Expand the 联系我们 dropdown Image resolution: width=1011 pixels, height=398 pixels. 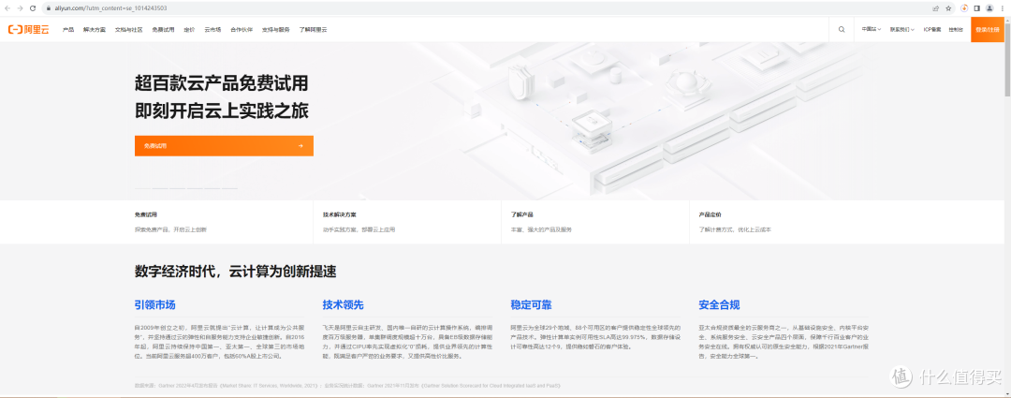click(902, 30)
